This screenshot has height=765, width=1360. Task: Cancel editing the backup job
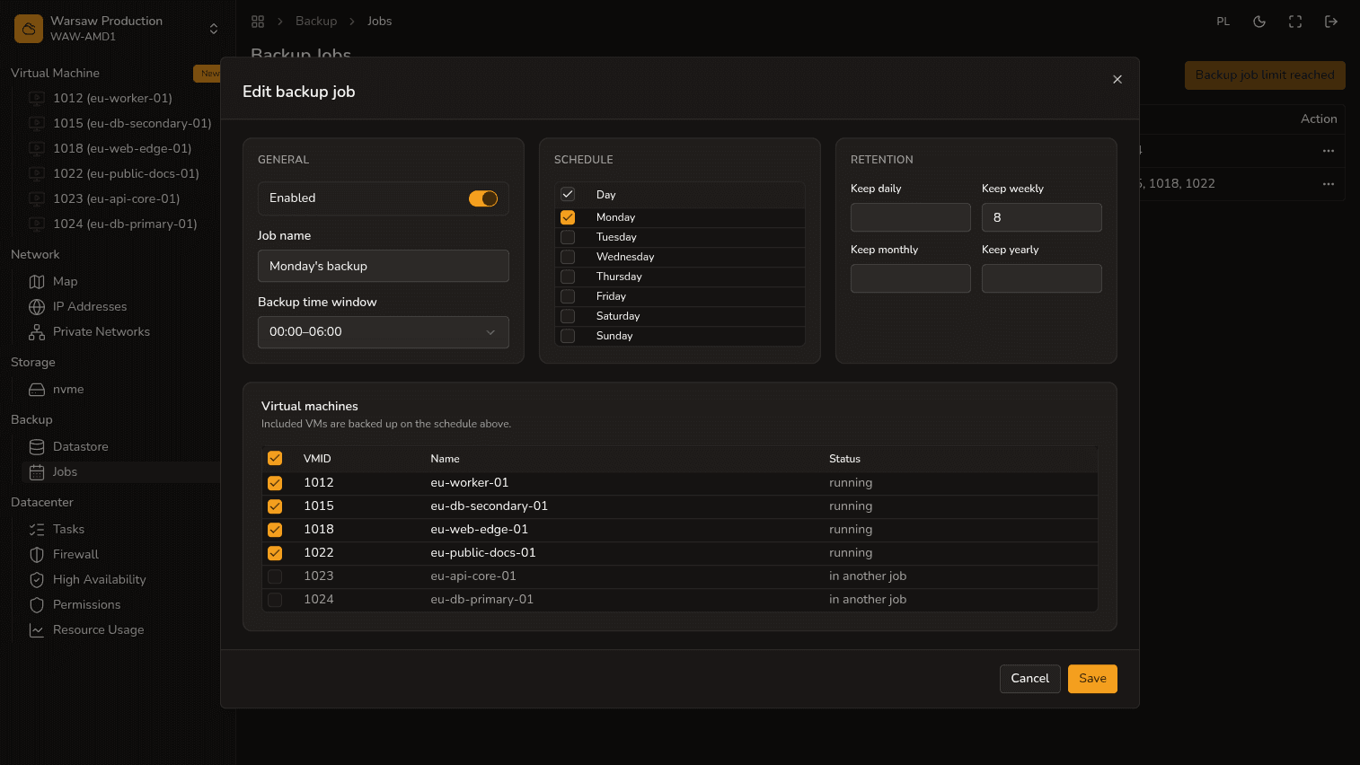[1030, 679]
